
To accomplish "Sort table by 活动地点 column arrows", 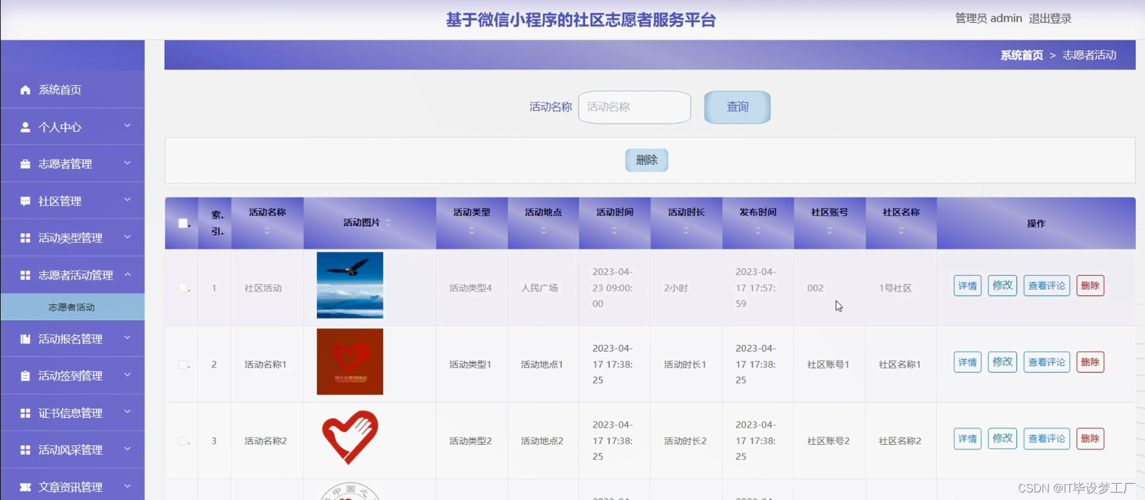I will click(x=544, y=231).
